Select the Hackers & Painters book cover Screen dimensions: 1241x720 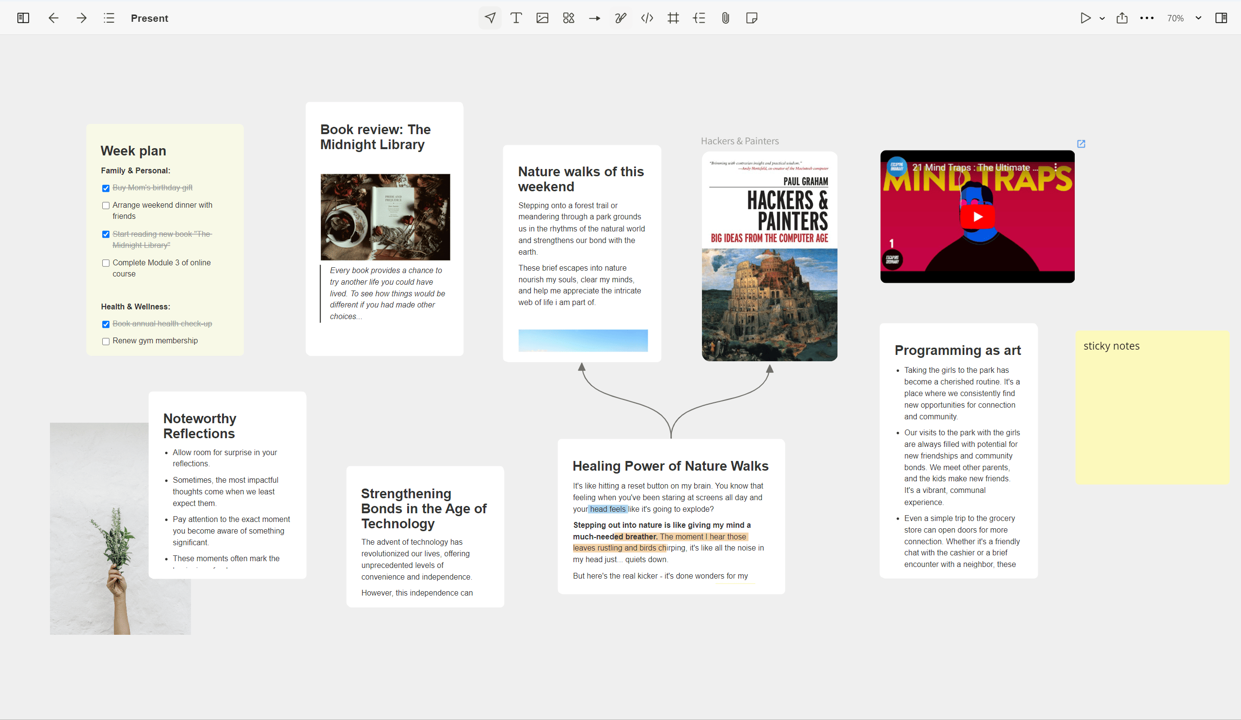(770, 256)
